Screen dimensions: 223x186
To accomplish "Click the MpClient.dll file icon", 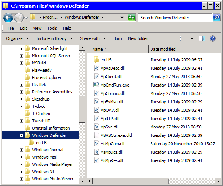I will click(x=96, y=77).
